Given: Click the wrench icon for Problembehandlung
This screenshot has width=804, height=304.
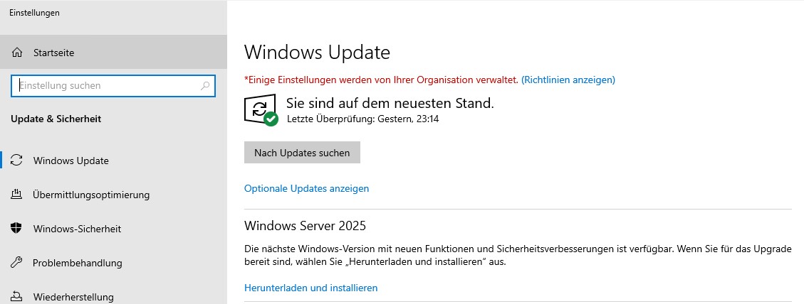Looking at the screenshot, I should pyautogui.click(x=18, y=263).
